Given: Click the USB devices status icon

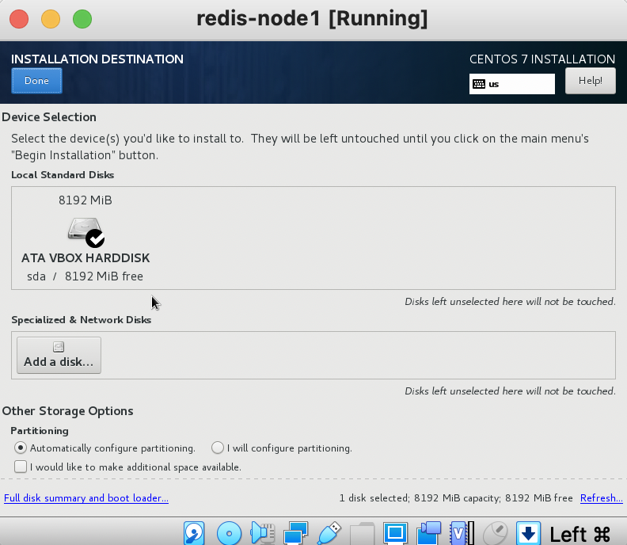Looking at the screenshot, I should (329, 533).
